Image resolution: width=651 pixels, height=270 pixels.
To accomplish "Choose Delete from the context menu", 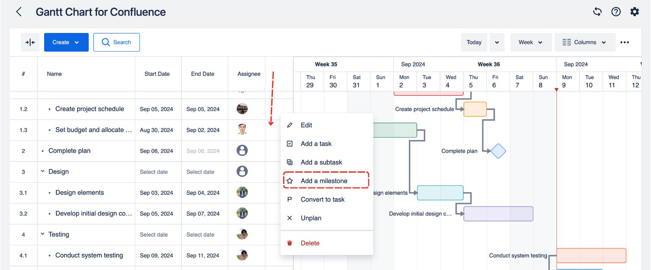I will click(310, 243).
